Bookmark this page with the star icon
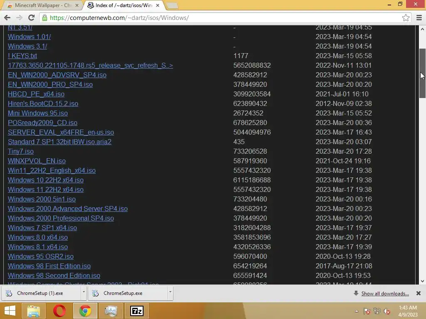Viewport: 426px width, 319px height. point(406,18)
